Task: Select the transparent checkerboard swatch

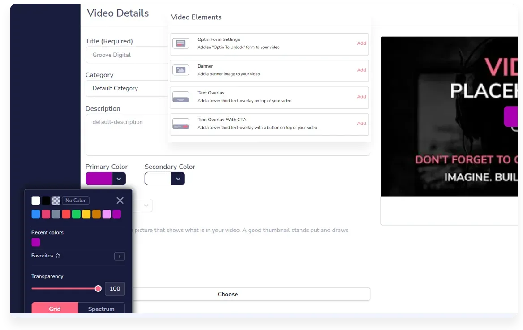Action: [56, 201]
